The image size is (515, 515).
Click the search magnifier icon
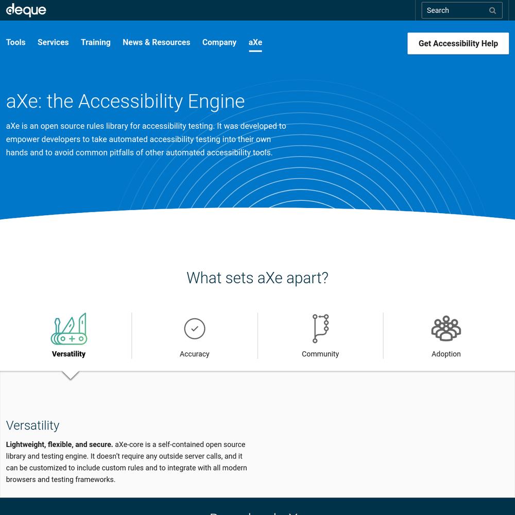492,10
